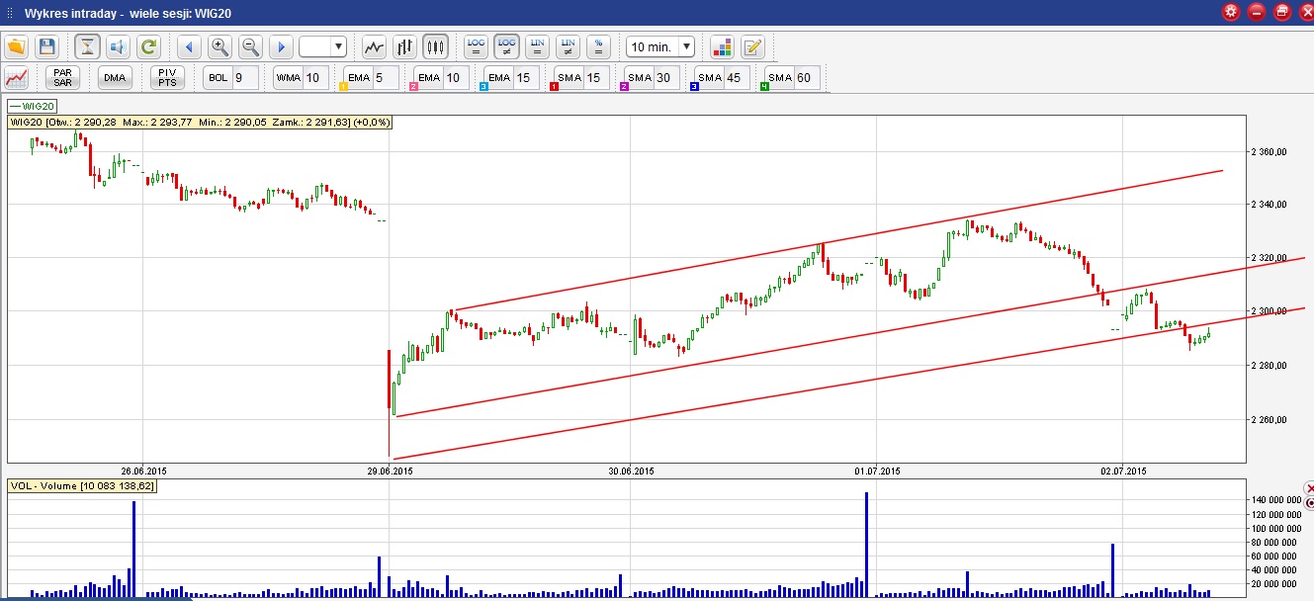The image size is (1314, 601).
Task: Switch to OHLC bar chart type
Action: (404, 46)
